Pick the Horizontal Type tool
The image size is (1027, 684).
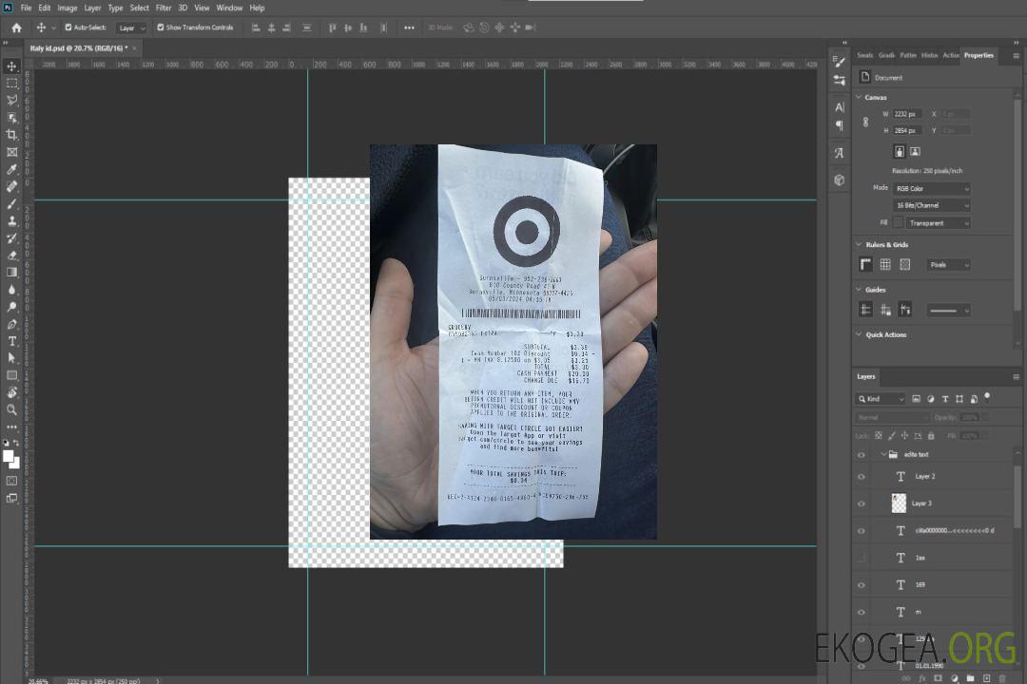coord(12,341)
